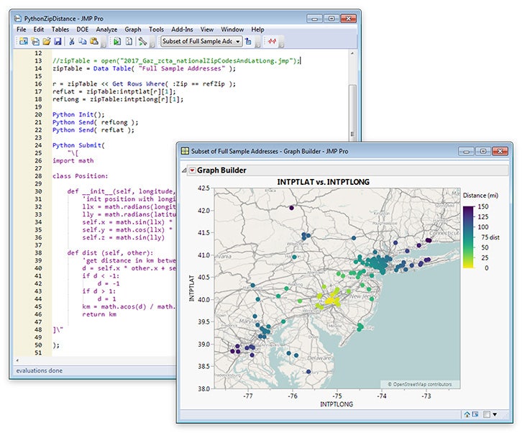
Task: Click the New Data Table icon
Action: [x=23, y=42]
